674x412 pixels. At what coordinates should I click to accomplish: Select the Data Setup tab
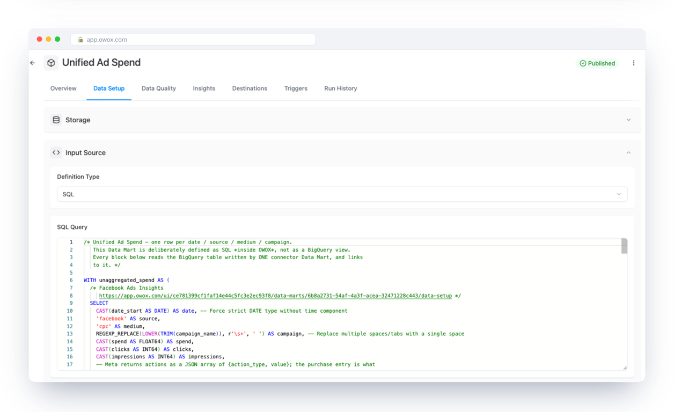click(109, 89)
